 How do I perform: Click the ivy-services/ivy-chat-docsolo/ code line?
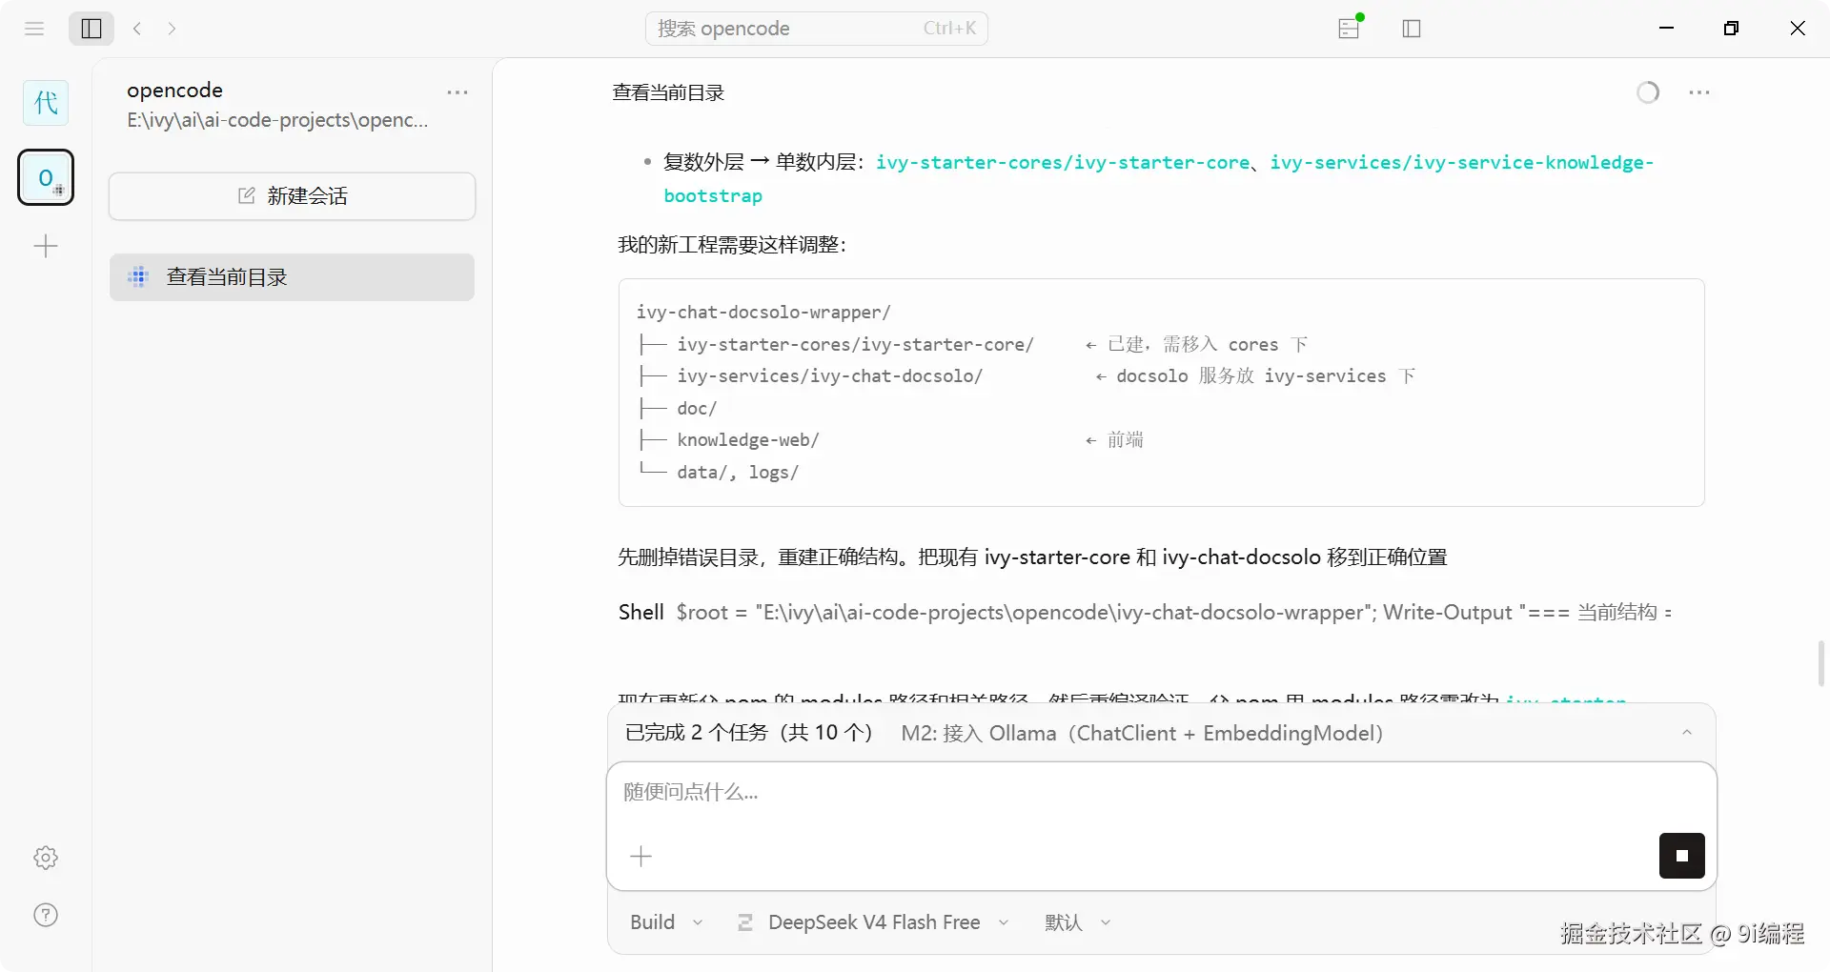pyautogui.click(x=829, y=376)
